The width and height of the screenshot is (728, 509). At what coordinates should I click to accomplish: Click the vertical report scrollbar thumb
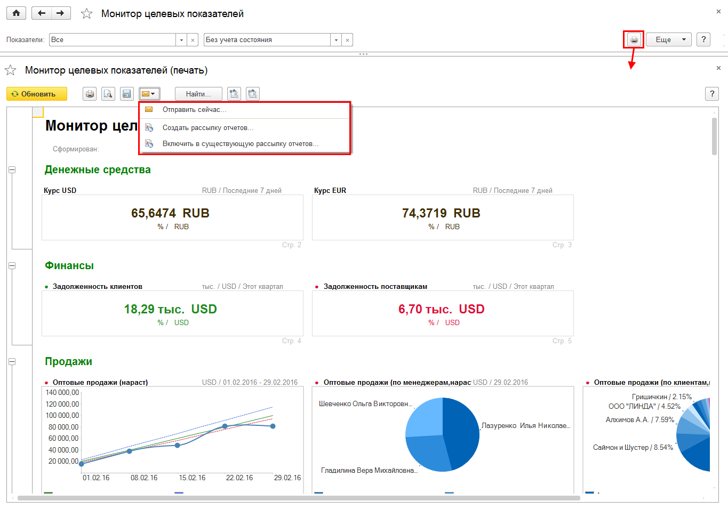click(x=715, y=136)
